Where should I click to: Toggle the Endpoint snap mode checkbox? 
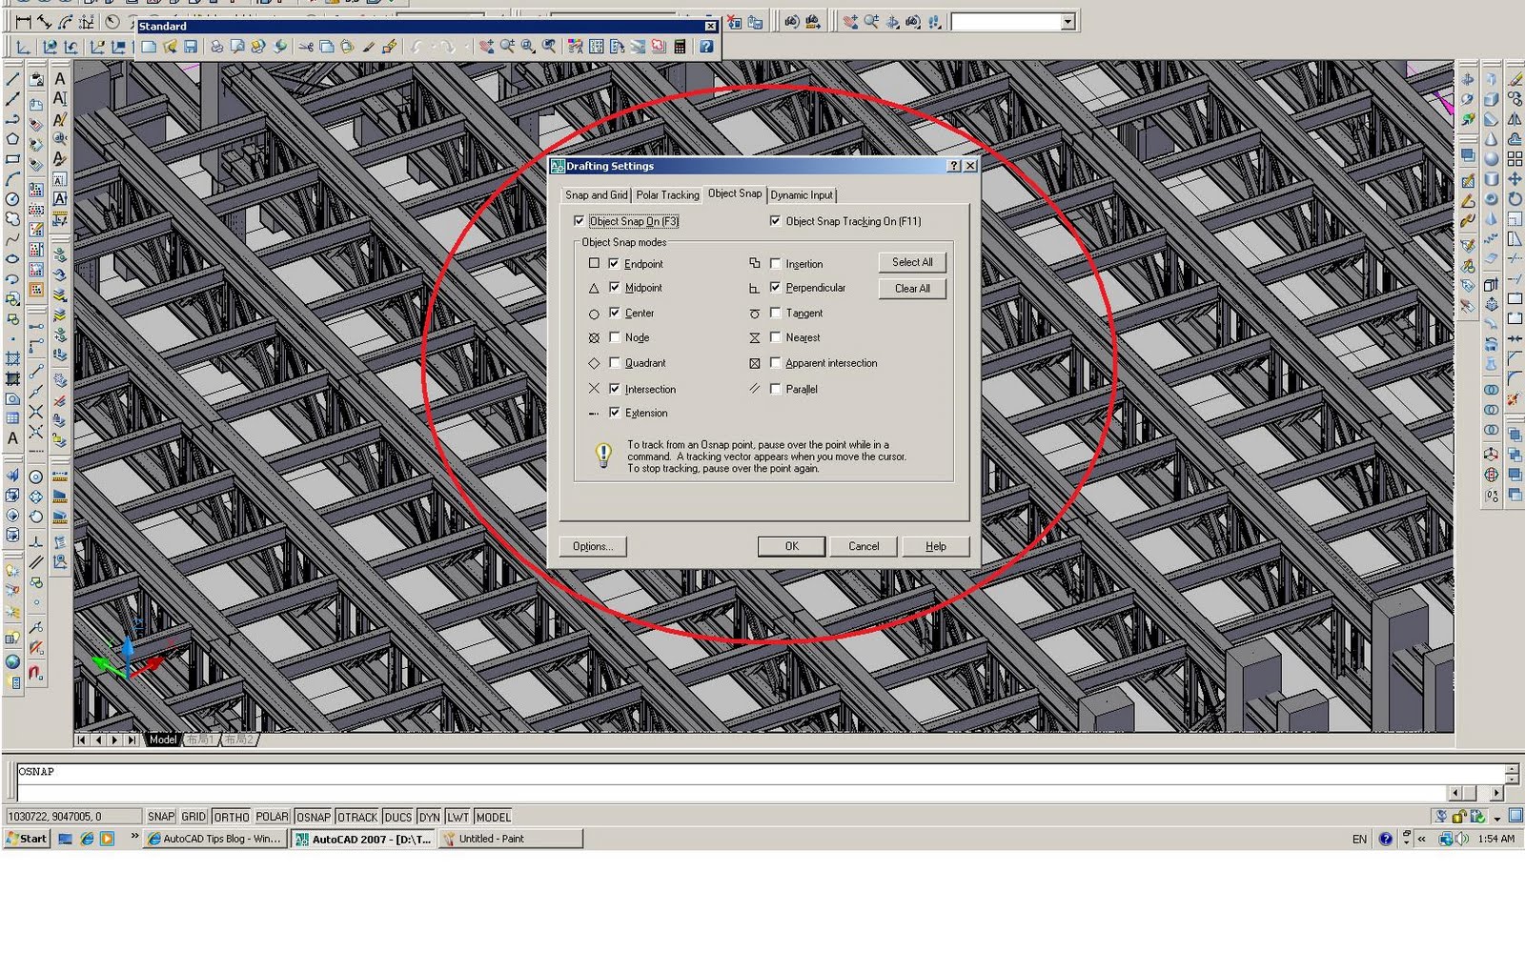tap(614, 263)
